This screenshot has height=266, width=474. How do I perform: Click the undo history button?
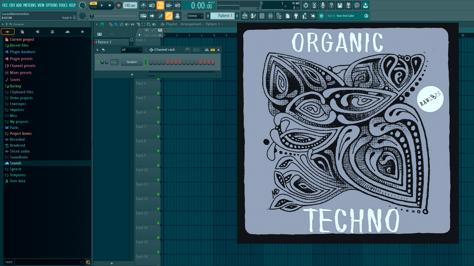(x=306, y=5)
